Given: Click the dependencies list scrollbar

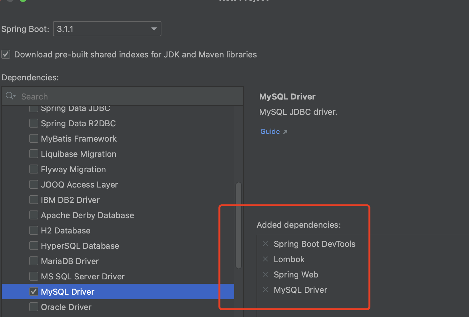Looking at the screenshot, I should [238, 225].
